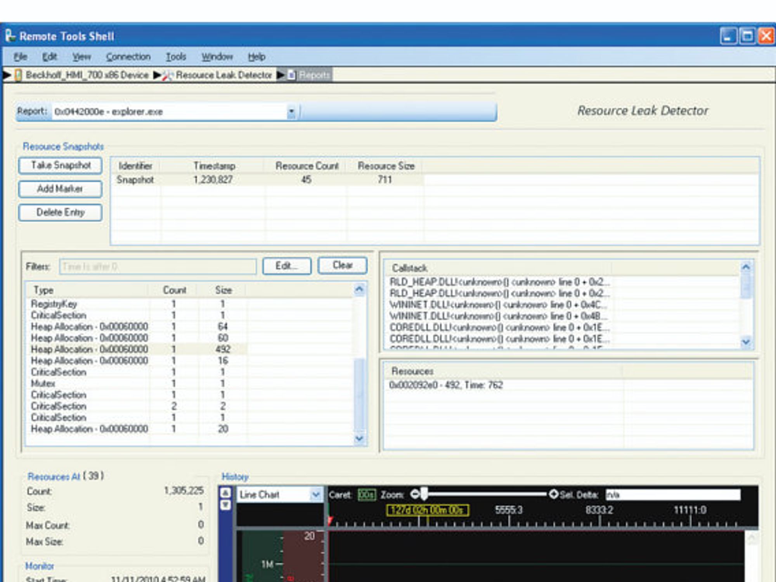
Task: Click the history chart vertical scroll up arrow
Action: [752, 538]
